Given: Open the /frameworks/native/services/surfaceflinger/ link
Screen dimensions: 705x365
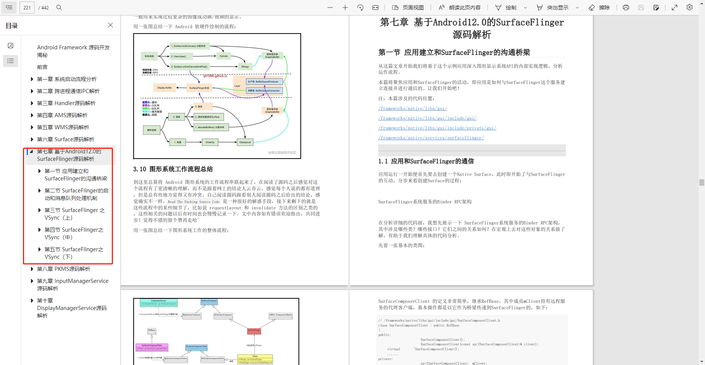Looking at the screenshot, I should pos(431,137).
